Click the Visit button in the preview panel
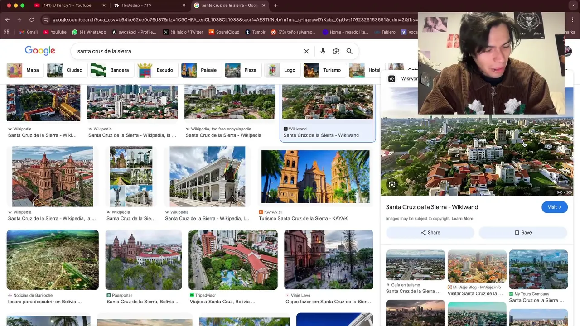 554,207
